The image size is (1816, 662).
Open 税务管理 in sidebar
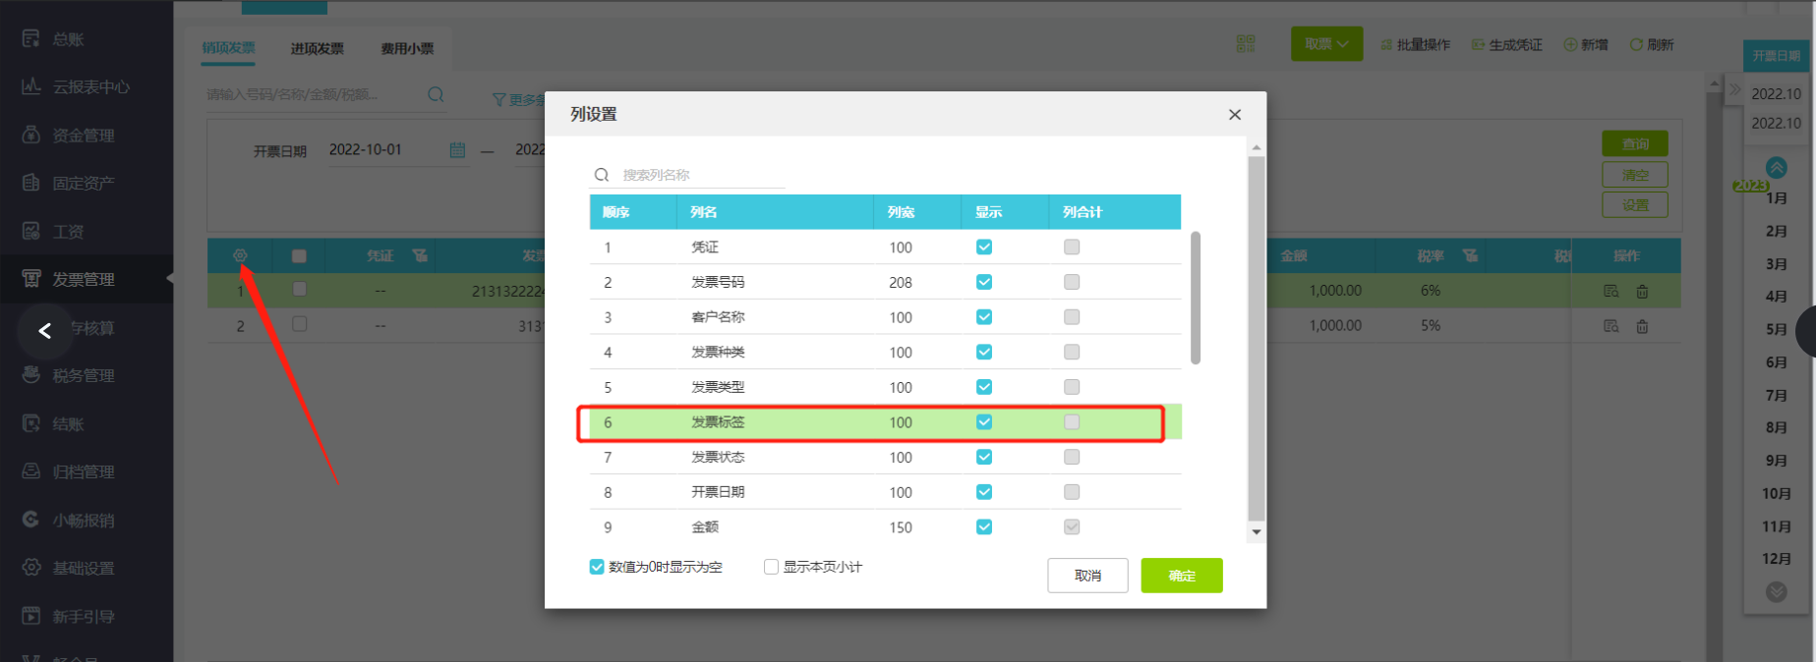[69, 376]
